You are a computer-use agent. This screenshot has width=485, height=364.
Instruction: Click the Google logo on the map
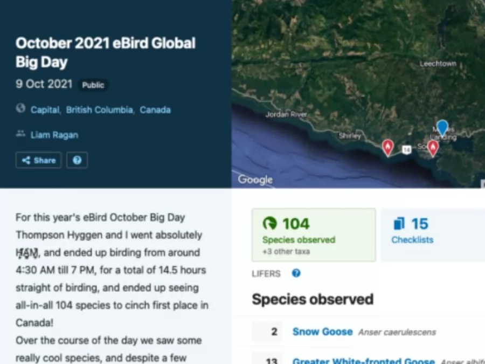click(255, 180)
